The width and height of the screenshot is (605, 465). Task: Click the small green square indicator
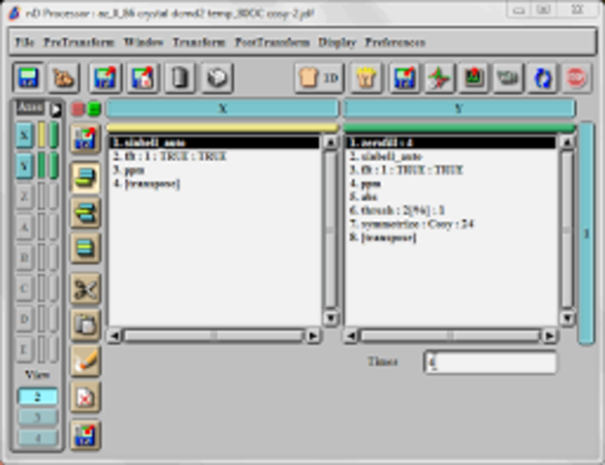[x=94, y=109]
